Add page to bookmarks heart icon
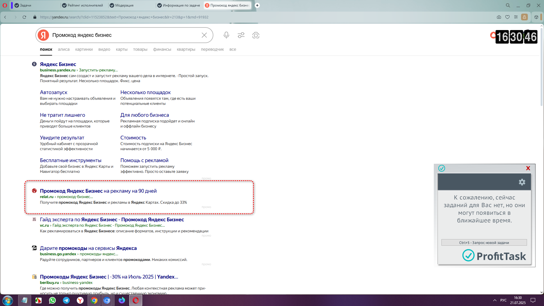Image resolution: width=544 pixels, height=306 pixels. pyautogui.click(x=507, y=17)
